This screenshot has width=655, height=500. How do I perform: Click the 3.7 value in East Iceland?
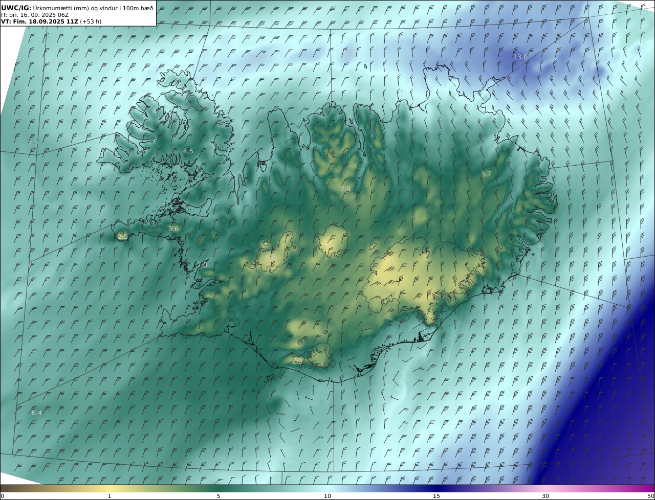pyautogui.click(x=486, y=174)
